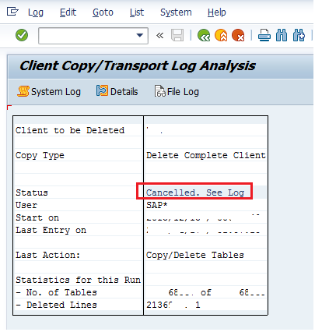Click the System Log button
The image size is (315, 332).
[49, 91]
